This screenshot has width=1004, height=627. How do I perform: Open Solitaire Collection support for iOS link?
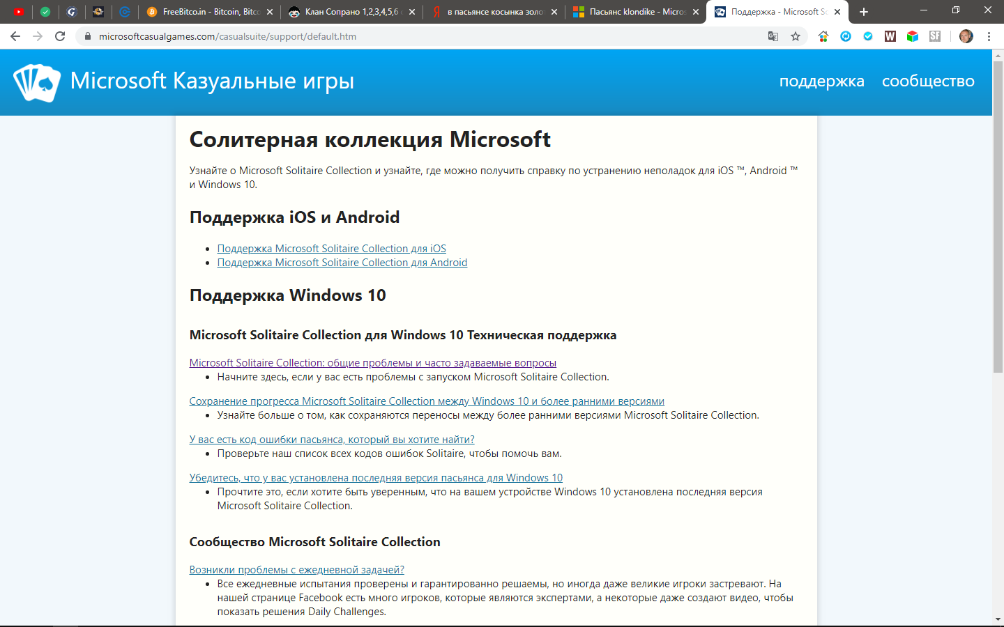click(x=332, y=249)
